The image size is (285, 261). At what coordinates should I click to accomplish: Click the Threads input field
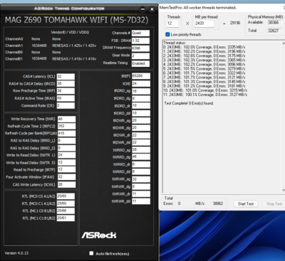[x=173, y=23]
